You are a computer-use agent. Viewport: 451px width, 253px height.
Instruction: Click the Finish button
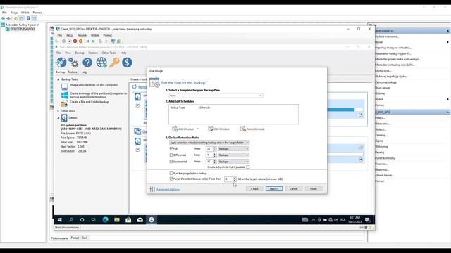[x=314, y=189]
